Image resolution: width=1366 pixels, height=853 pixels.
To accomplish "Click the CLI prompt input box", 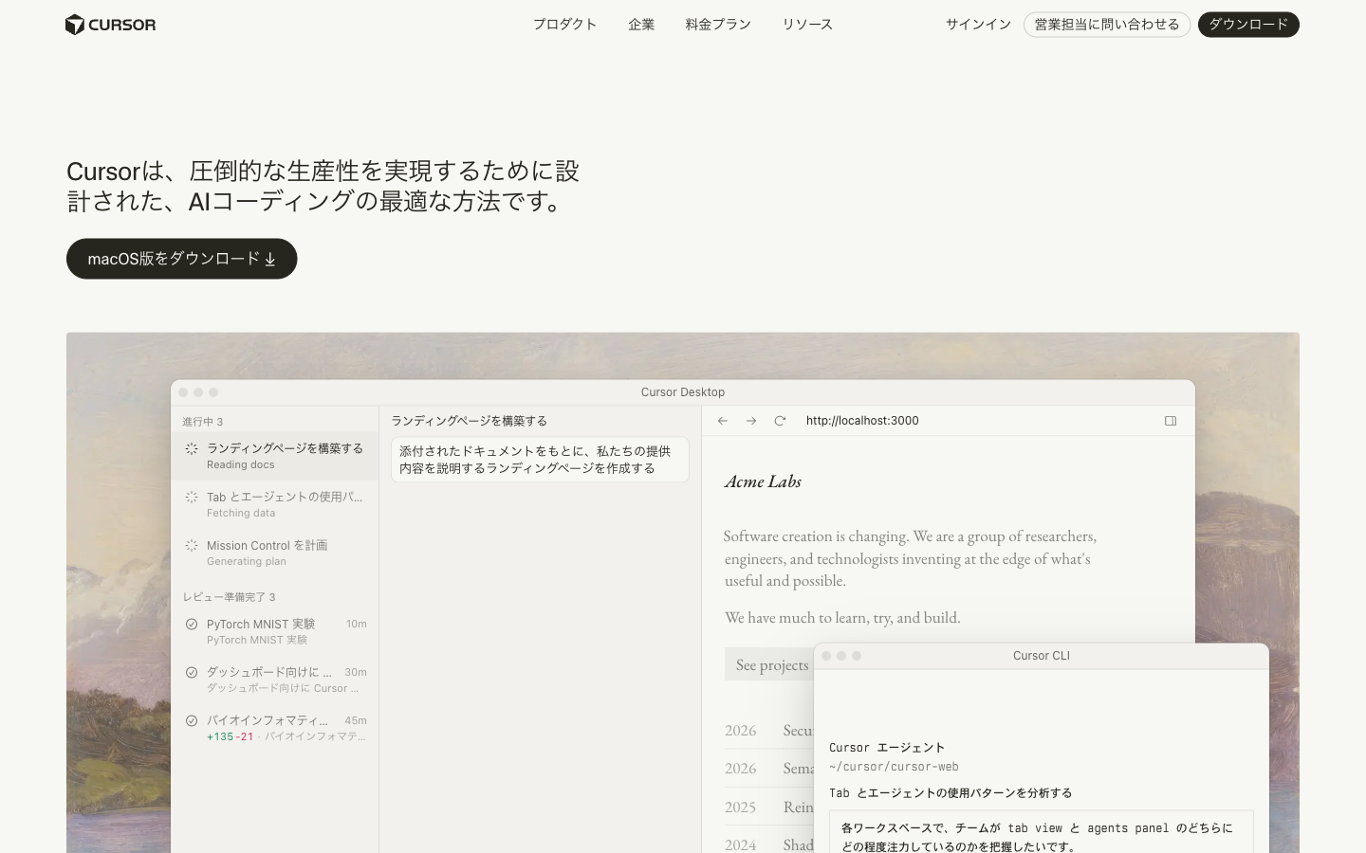I will pos(1042,831).
